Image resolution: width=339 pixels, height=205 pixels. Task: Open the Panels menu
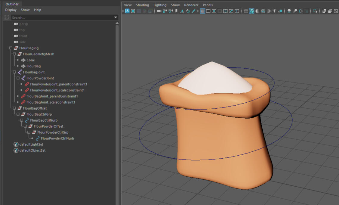coord(208,5)
